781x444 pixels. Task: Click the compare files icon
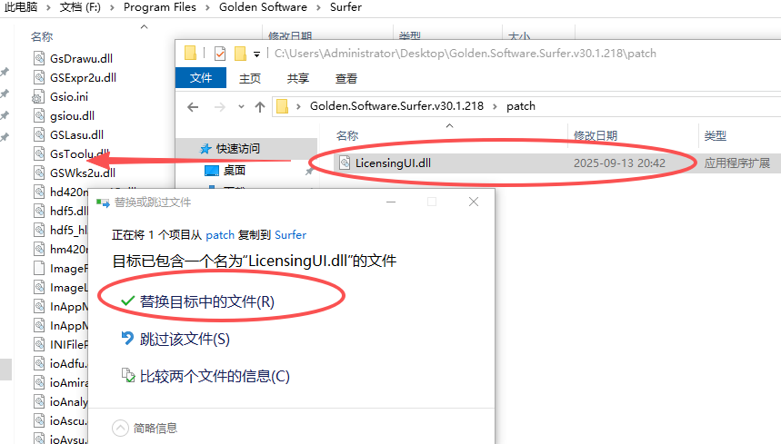(x=128, y=375)
